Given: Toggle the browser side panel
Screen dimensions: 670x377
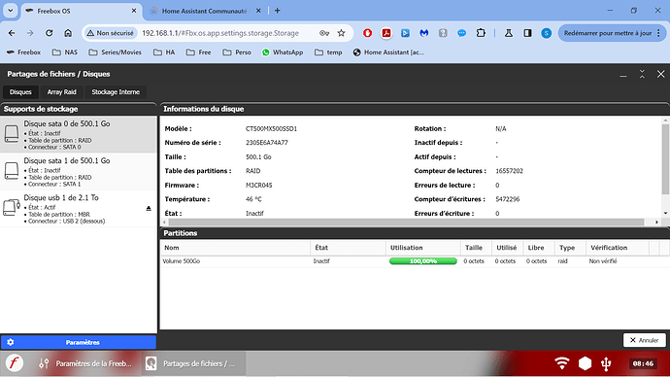Looking at the screenshot, I should (x=527, y=33).
